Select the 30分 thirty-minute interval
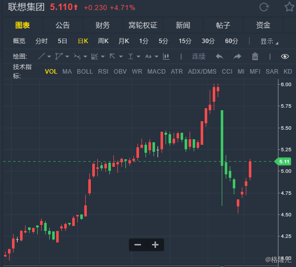The width and height of the screenshot is (296, 267). coord(208,41)
